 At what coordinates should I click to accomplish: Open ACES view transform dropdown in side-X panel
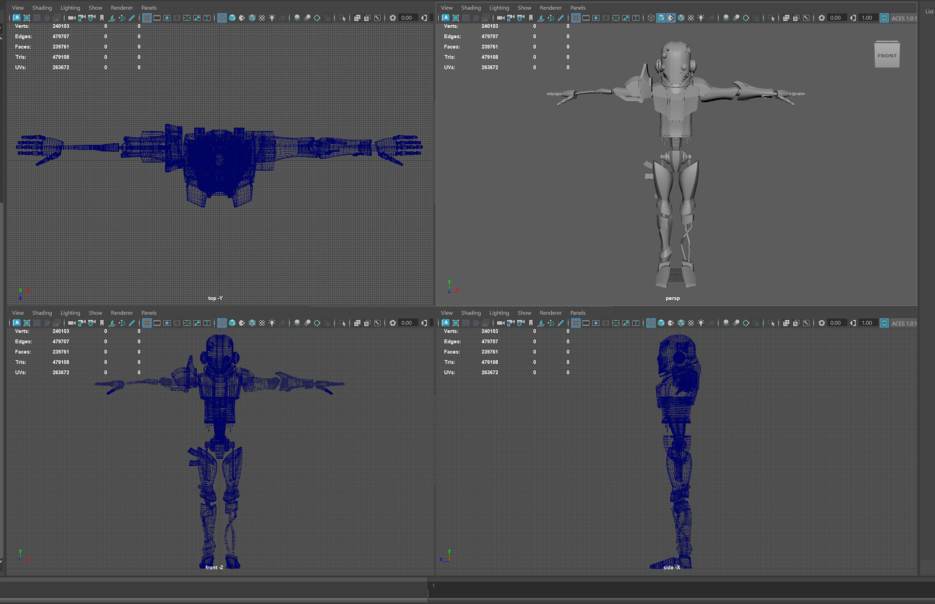(x=904, y=323)
